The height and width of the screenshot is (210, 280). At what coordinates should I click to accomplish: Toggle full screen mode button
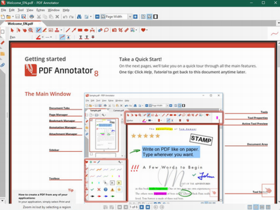(156, 17)
